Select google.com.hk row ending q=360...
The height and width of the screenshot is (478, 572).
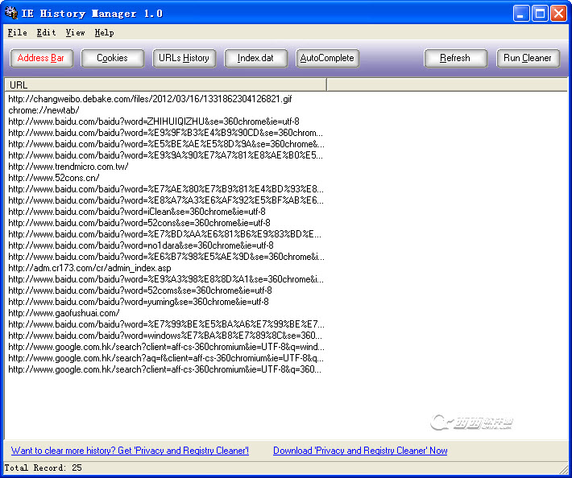click(164, 369)
